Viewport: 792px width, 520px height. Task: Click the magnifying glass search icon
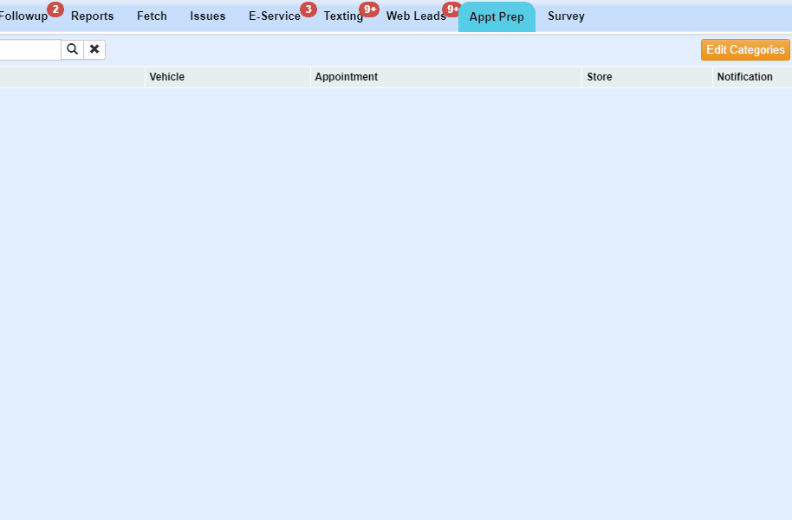tap(72, 49)
